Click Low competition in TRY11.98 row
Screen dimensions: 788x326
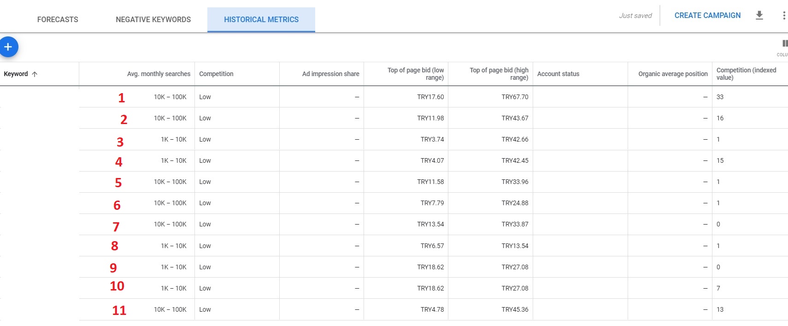pyautogui.click(x=205, y=118)
